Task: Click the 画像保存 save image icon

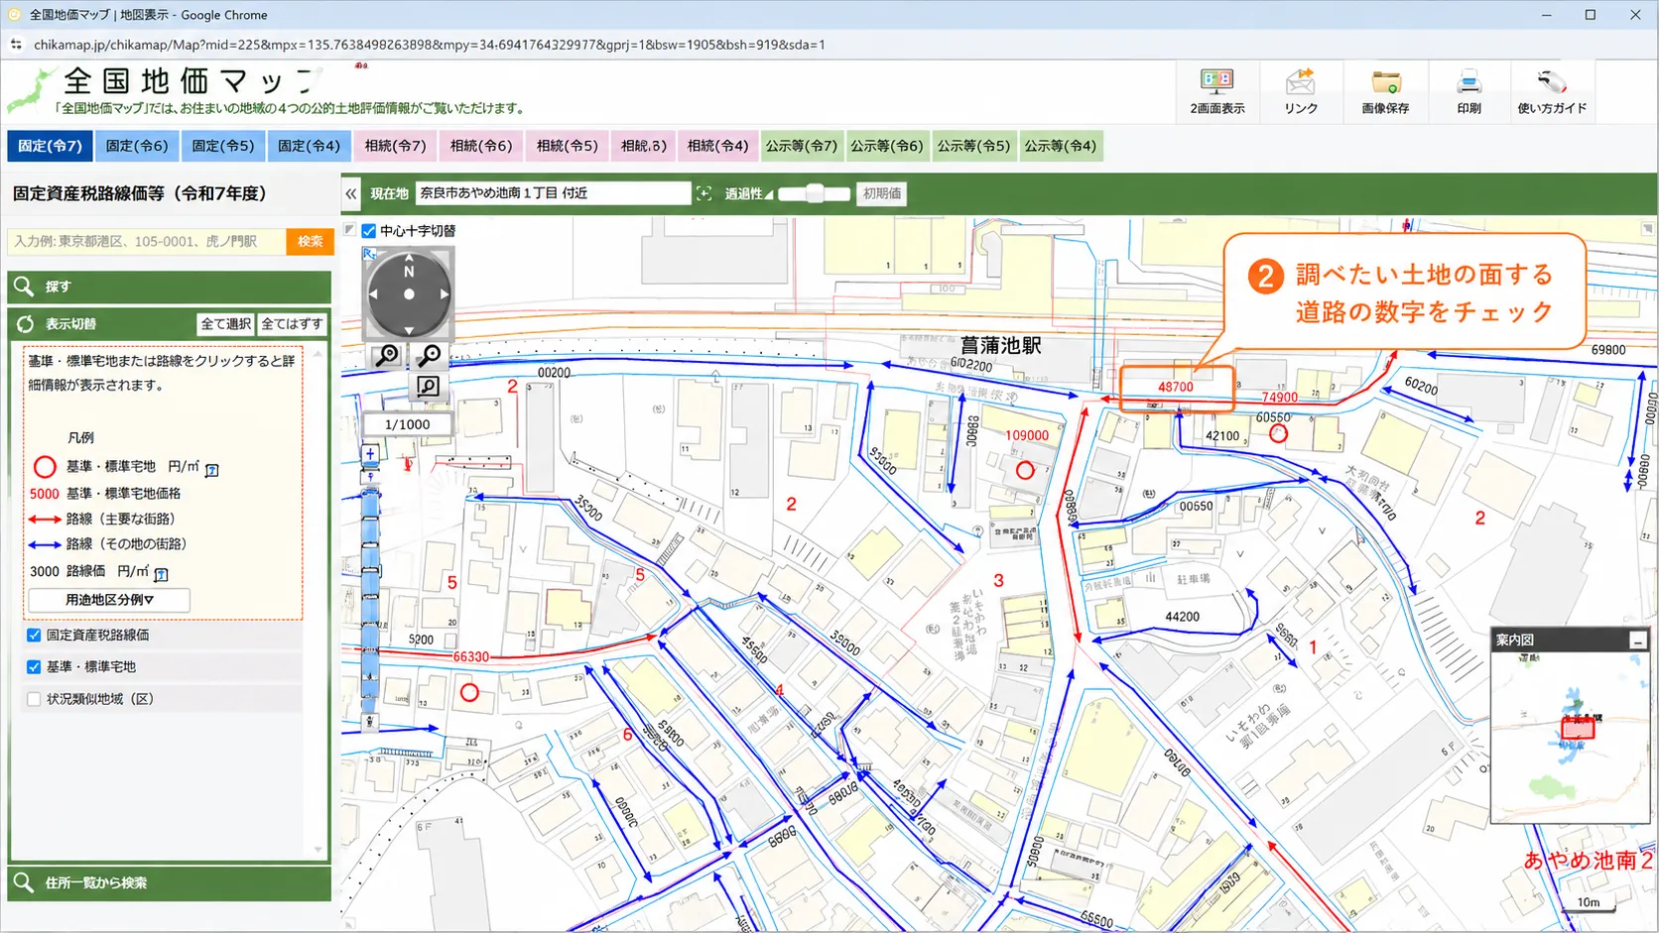Action: pyautogui.click(x=1385, y=92)
